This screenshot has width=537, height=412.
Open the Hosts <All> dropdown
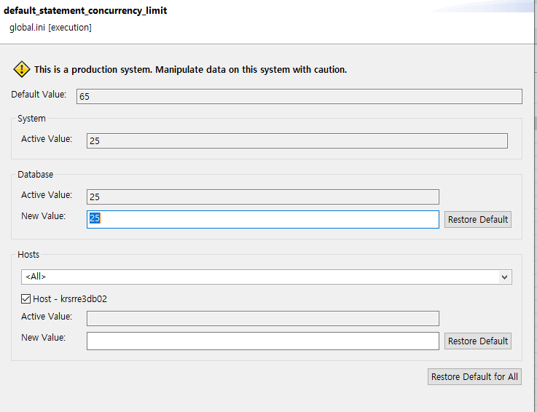coord(267,277)
